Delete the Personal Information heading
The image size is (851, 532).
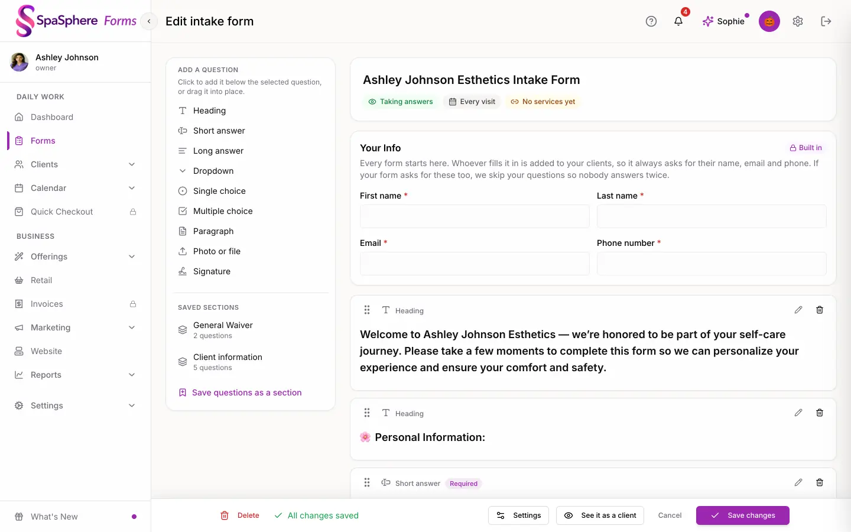coord(820,413)
